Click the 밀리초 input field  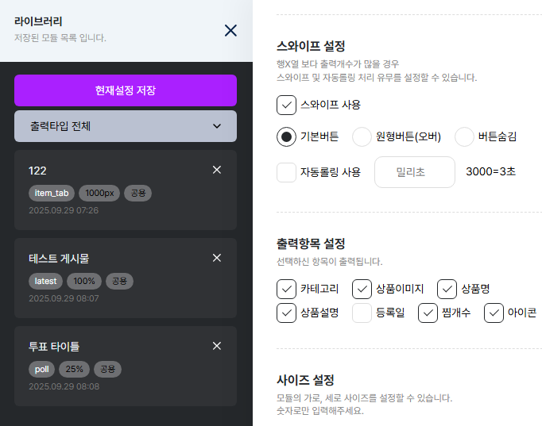point(414,172)
